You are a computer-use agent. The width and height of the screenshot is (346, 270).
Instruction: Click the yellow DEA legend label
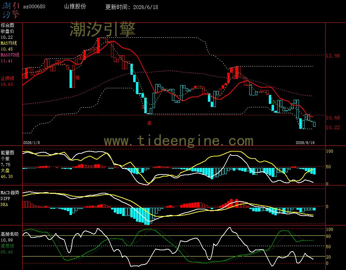tap(4, 205)
